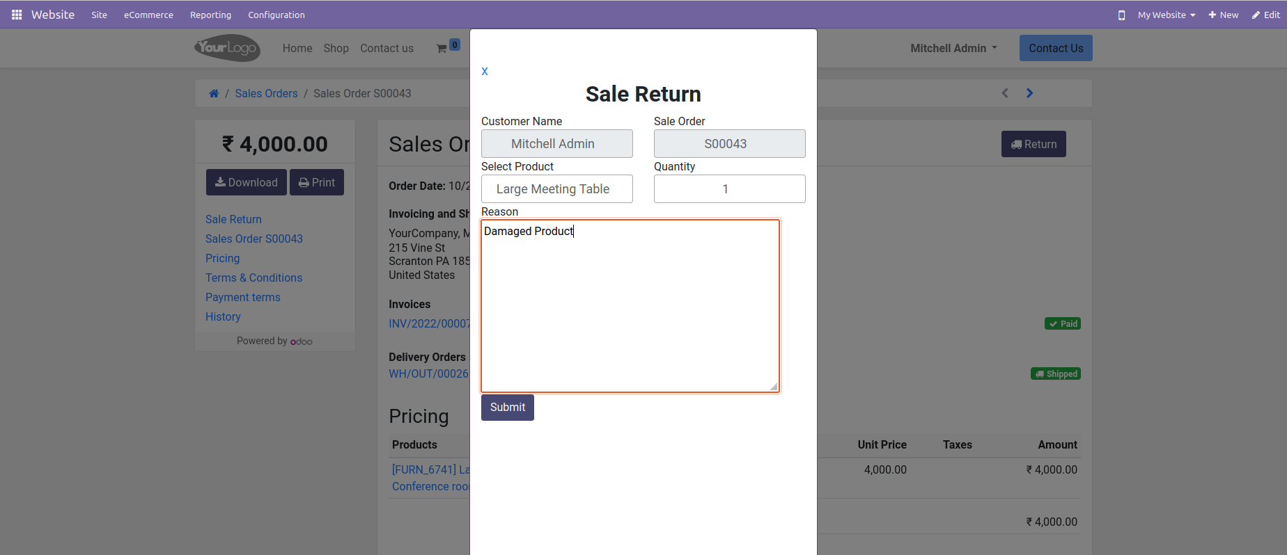
Task: Open the My Website dropdown
Action: [x=1167, y=15]
